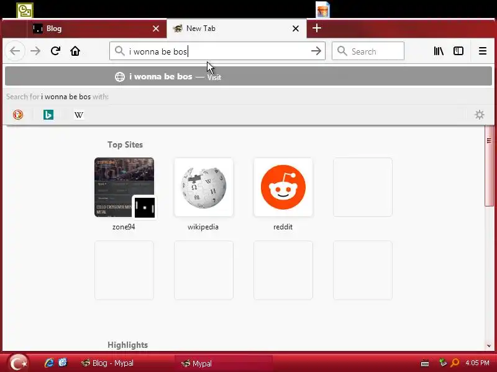This screenshot has height=372, width=497.
Task: Search with Bing engine
Action: tap(48, 115)
